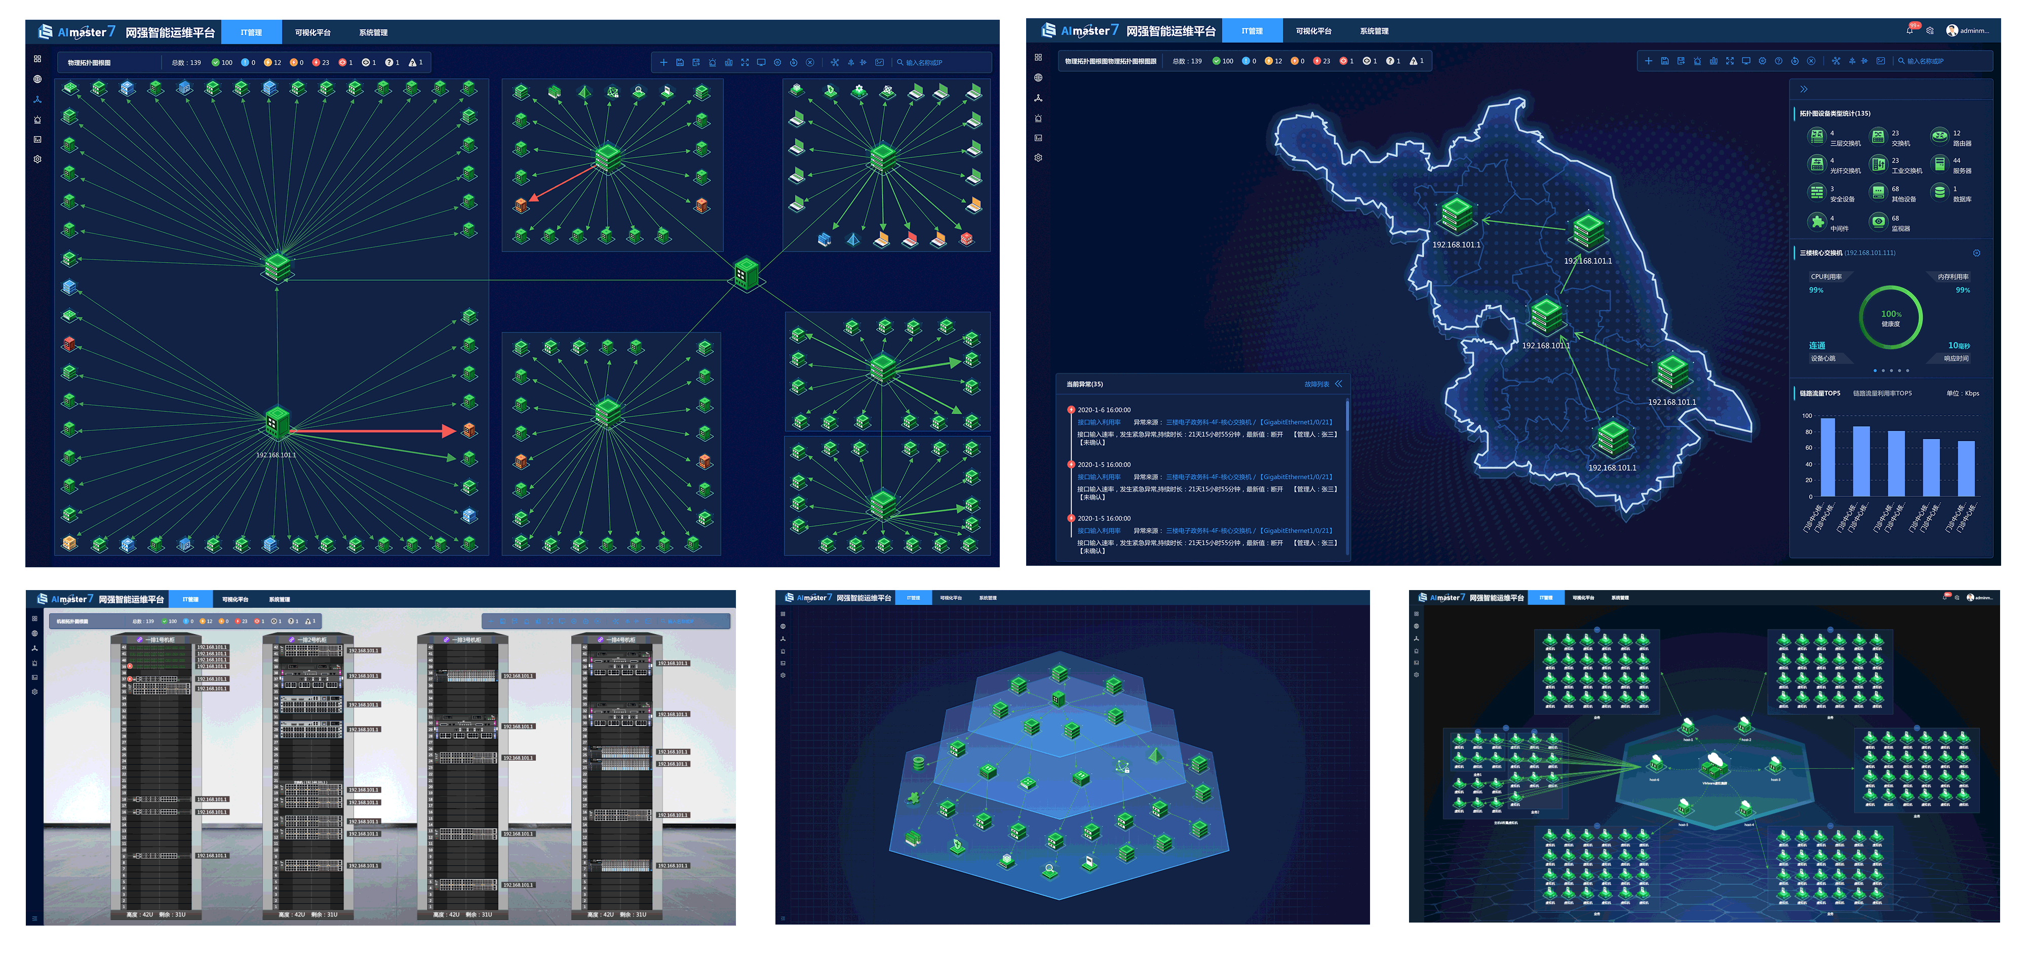Open adminm user menu in map window
This screenshot has width=2032, height=960.
pyautogui.click(x=1968, y=31)
